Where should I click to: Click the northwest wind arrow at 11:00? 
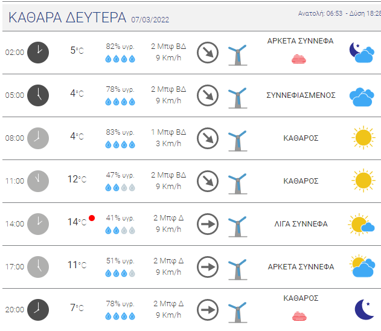(208, 181)
